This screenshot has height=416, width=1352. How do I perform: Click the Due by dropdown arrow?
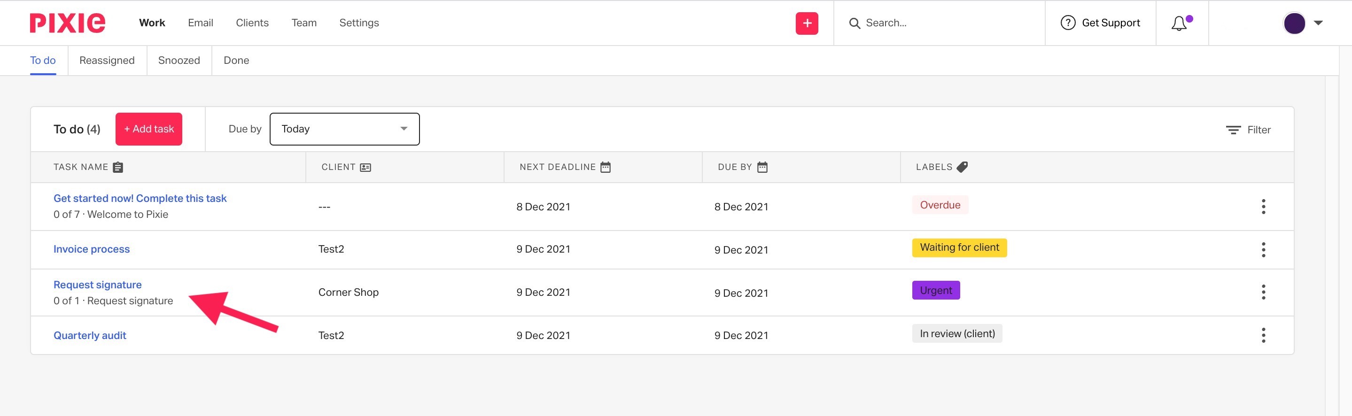(x=404, y=129)
